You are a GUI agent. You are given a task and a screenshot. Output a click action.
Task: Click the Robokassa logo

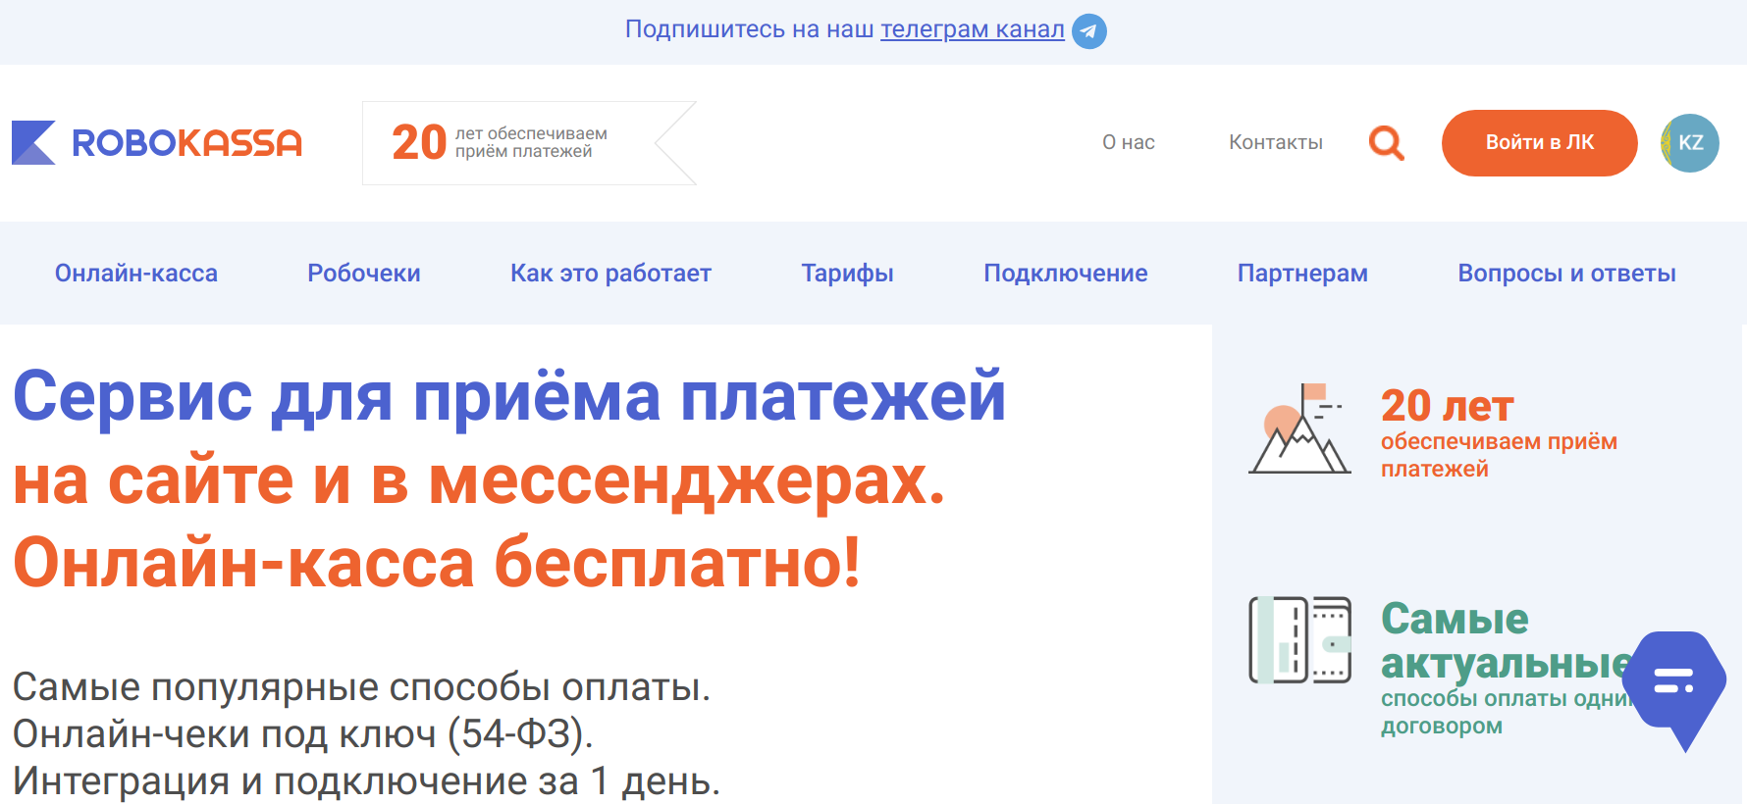[x=157, y=142]
